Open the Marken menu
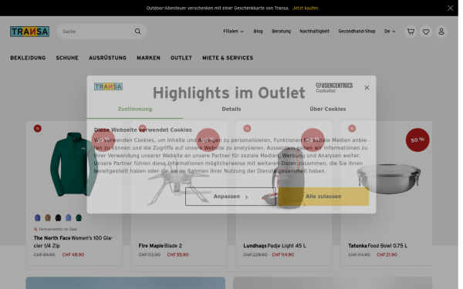 (148, 58)
